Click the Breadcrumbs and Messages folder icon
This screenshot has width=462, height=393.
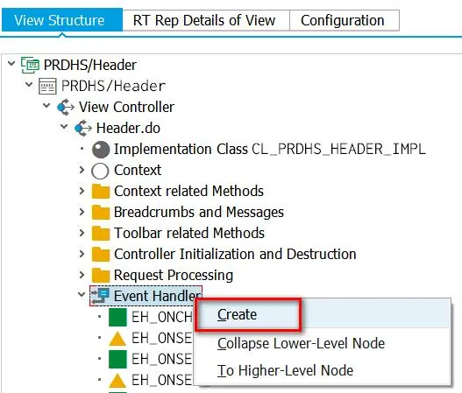tap(101, 212)
